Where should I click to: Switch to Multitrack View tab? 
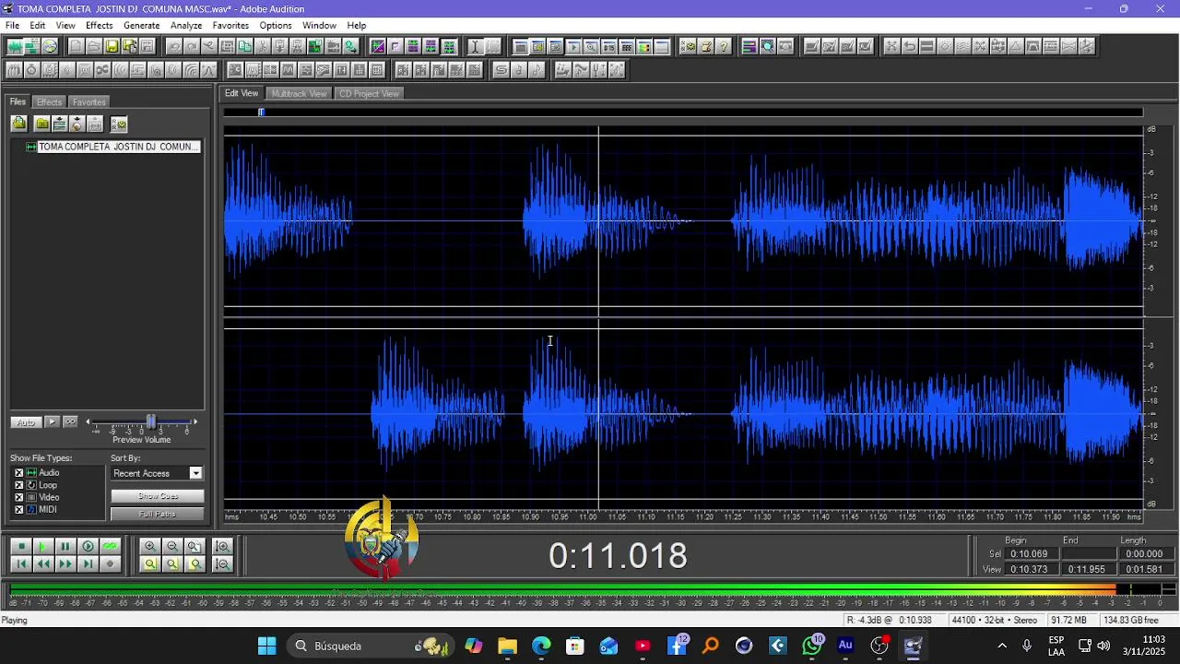(299, 93)
